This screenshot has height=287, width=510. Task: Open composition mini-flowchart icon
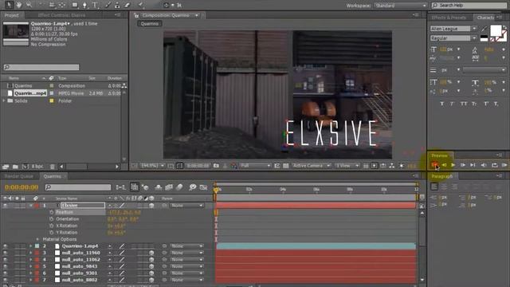pos(120,187)
